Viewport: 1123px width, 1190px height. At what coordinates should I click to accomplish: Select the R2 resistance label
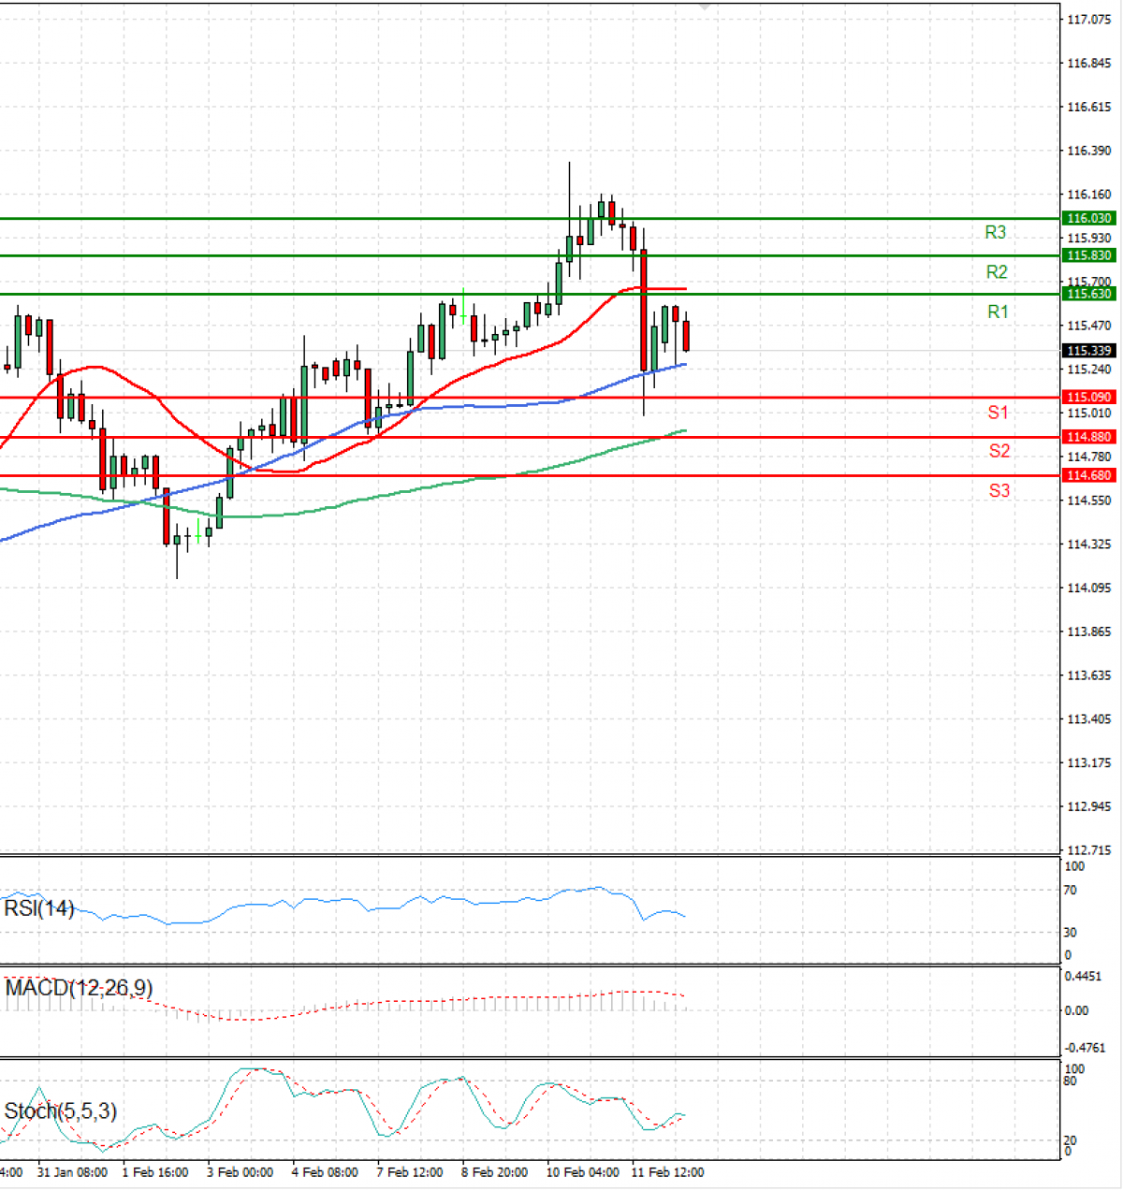click(x=997, y=272)
